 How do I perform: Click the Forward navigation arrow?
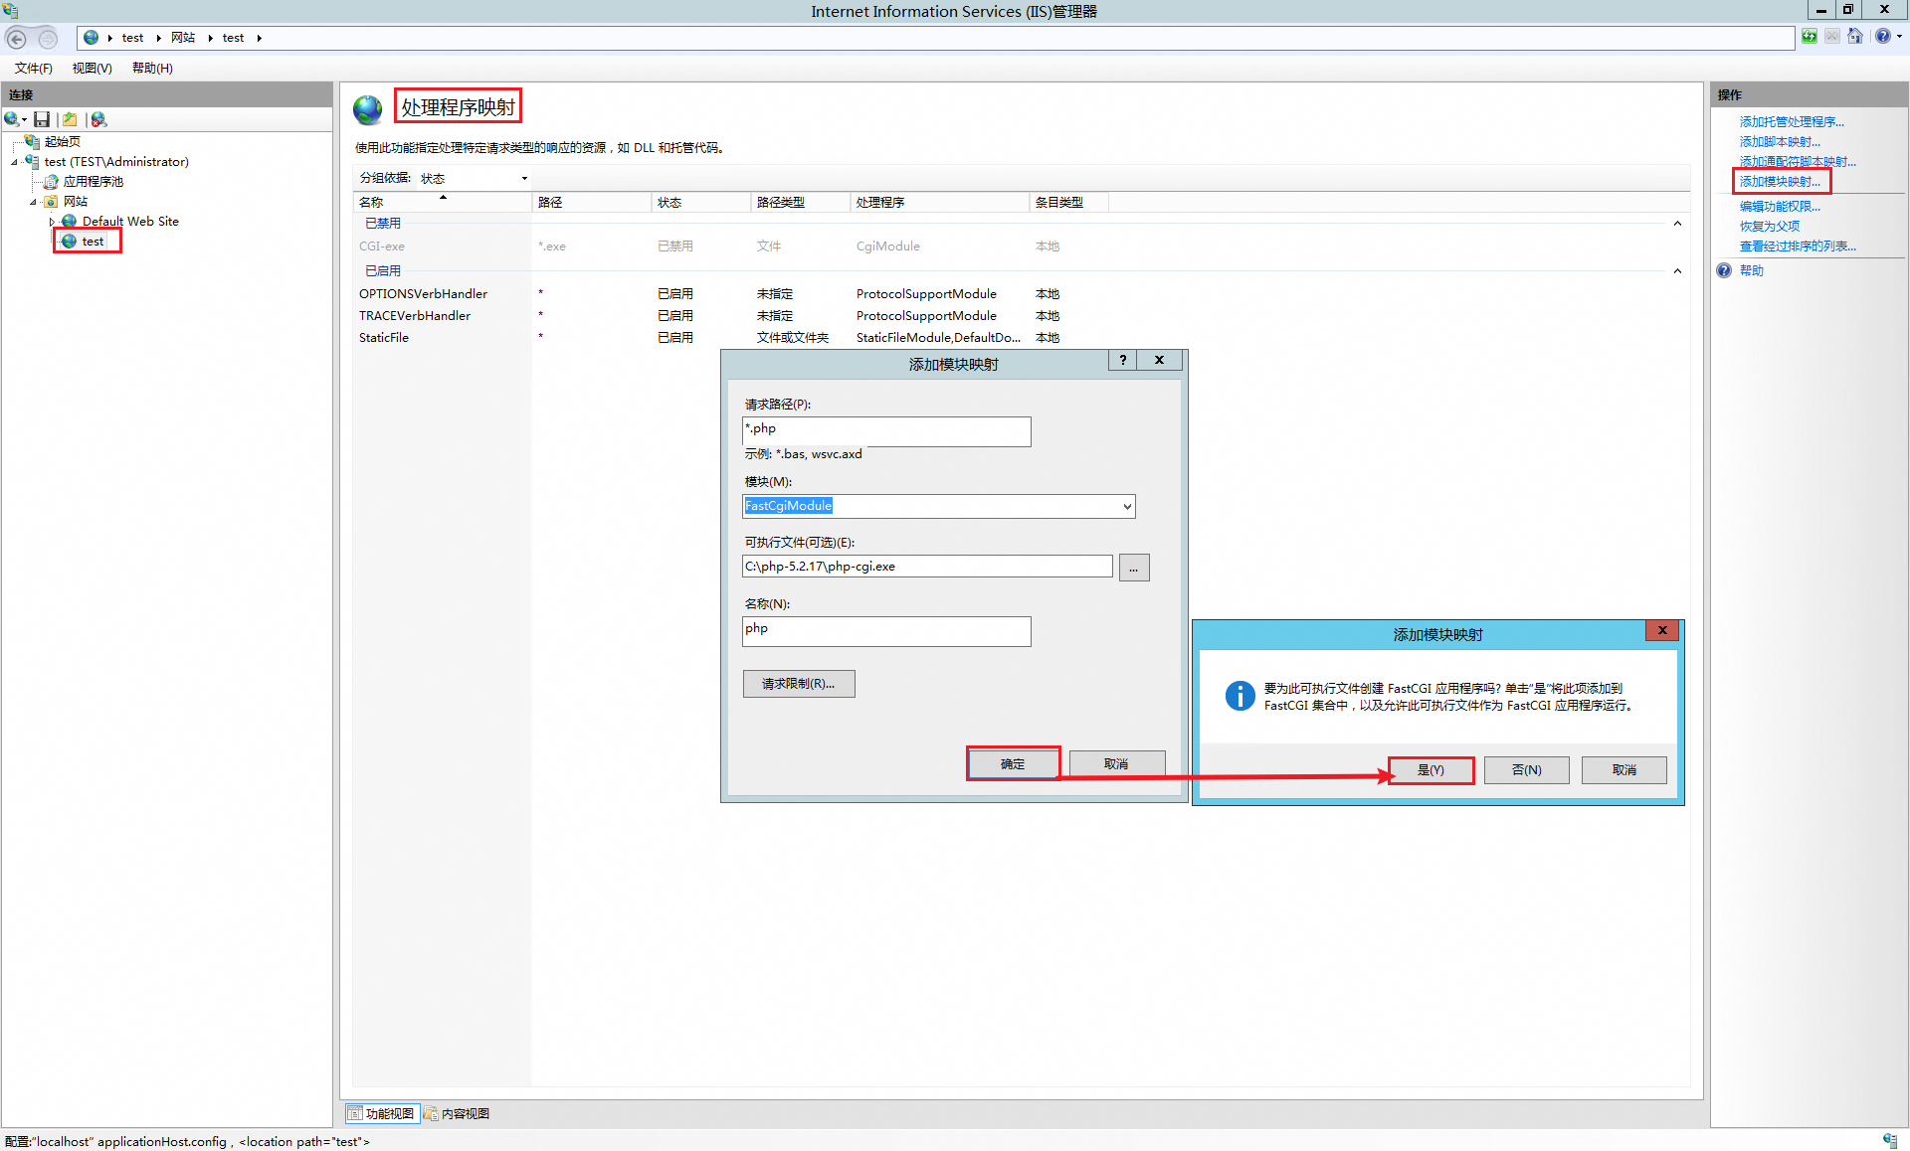[x=48, y=39]
